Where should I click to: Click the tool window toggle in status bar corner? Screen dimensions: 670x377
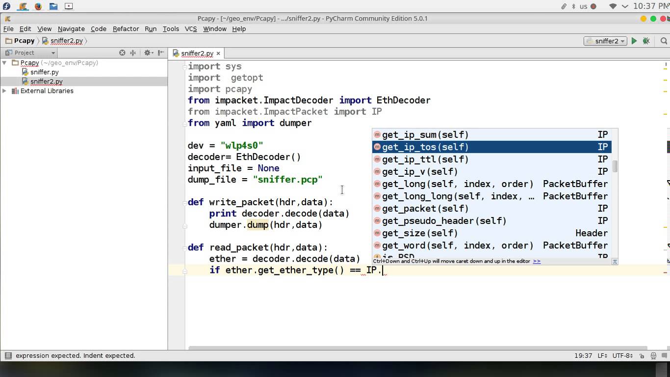point(8,355)
